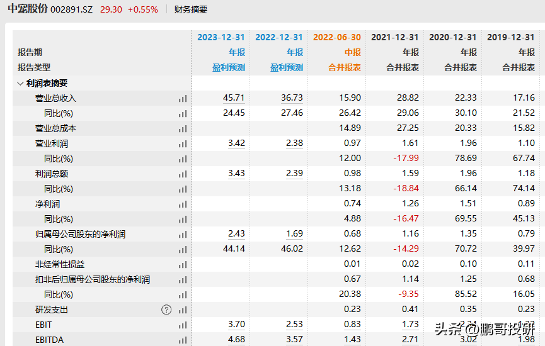Click negative growth value -16.47
The height and width of the screenshot is (346, 545).
point(406,219)
